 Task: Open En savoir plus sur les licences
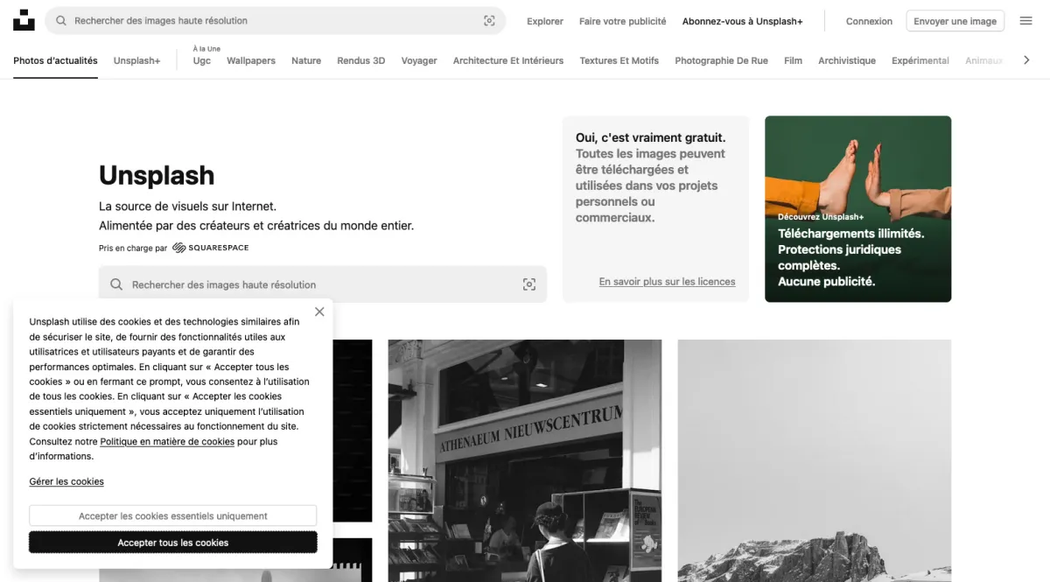pos(667,282)
